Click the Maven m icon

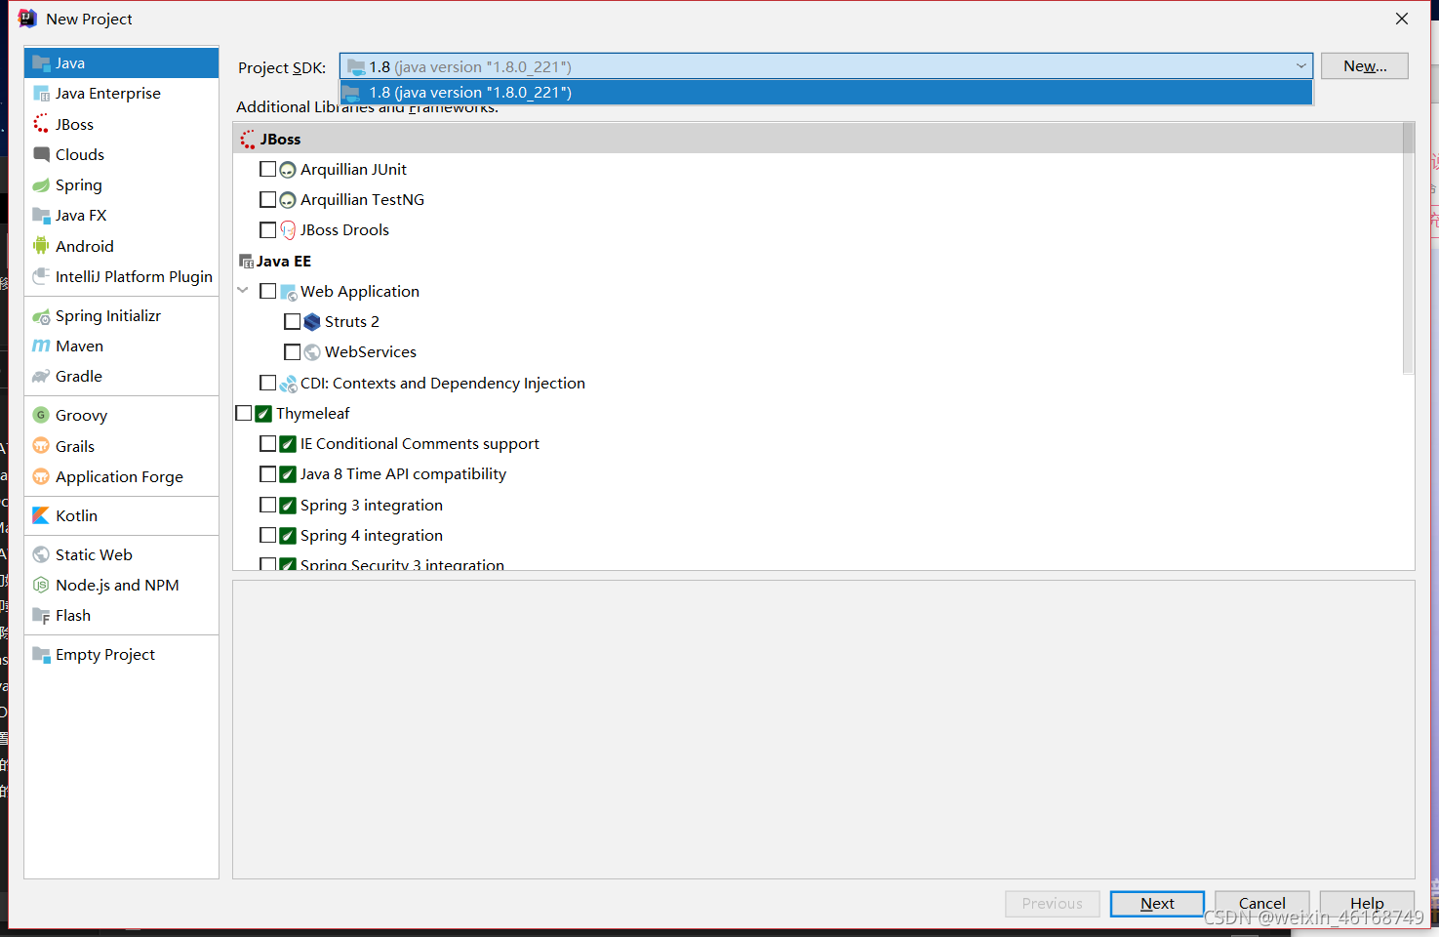point(41,346)
